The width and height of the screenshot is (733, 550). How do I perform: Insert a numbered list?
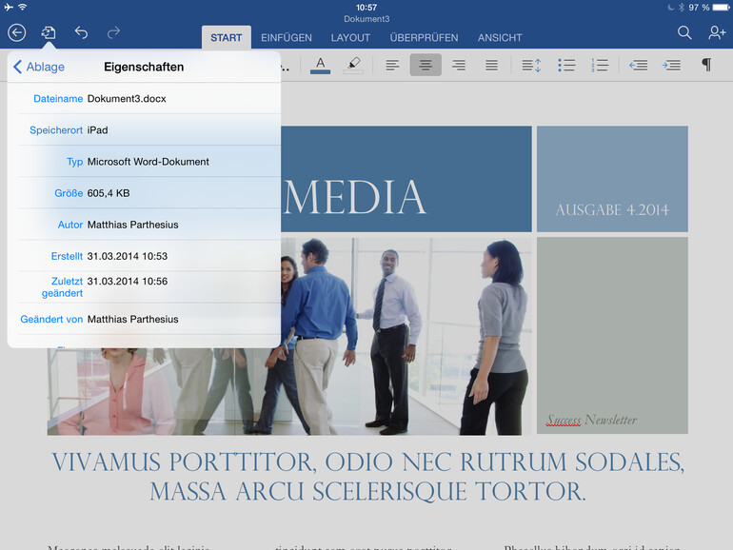(600, 65)
